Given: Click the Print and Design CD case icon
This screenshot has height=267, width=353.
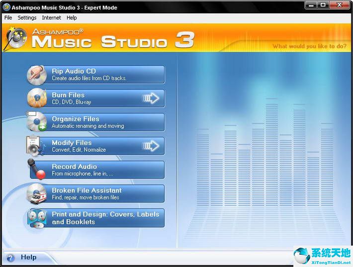Looking at the screenshot, I should click(37, 218).
